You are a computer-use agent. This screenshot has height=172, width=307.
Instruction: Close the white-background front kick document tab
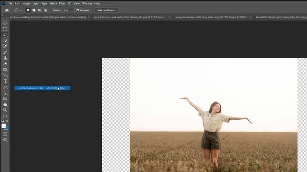coord(88,17)
